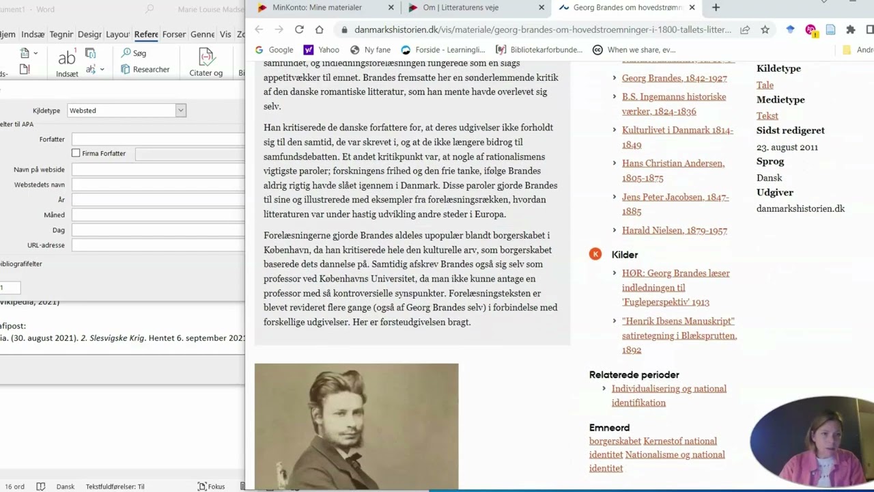Open the Chrome home page icon
Image resolution: width=874 pixels, height=492 pixels.
(319, 29)
